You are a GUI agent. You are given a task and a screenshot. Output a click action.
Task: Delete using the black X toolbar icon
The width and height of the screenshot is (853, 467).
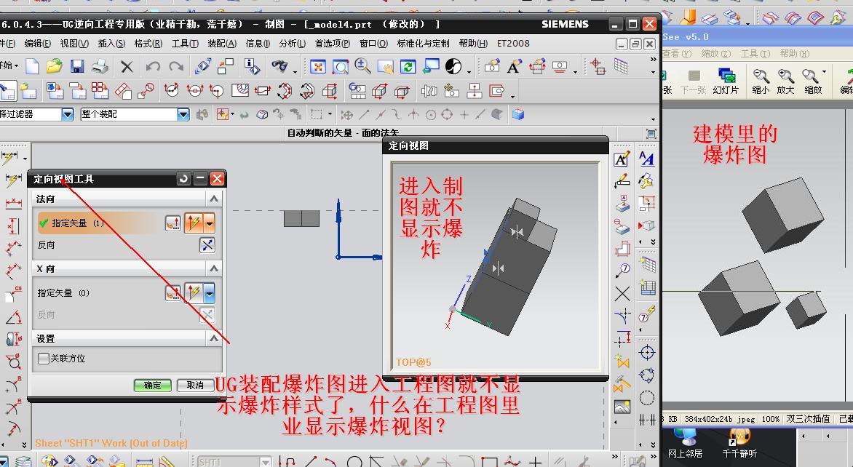click(x=127, y=67)
